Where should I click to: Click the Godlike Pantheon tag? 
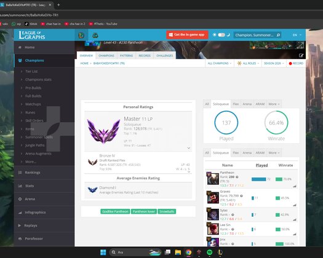116,211
